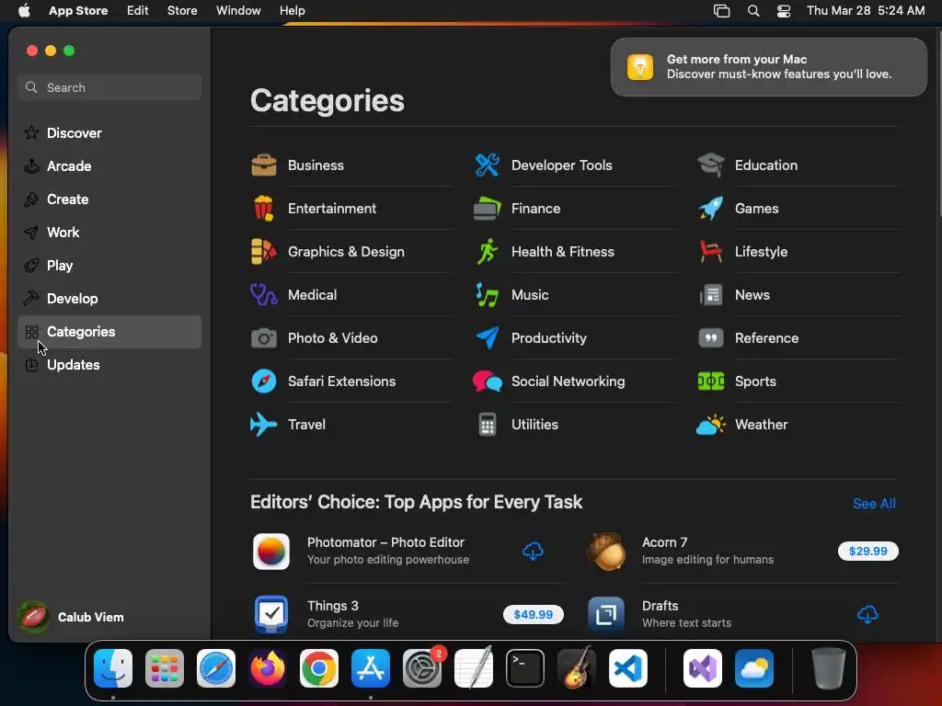Click the Apple menu logo
Viewport: 942px width, 706px height.
pyautogui.click(x=25, y=11)
